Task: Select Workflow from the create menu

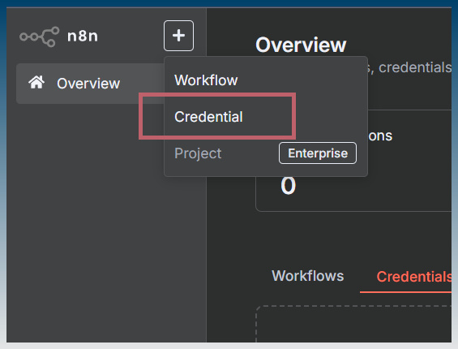Action: [206, 80]
